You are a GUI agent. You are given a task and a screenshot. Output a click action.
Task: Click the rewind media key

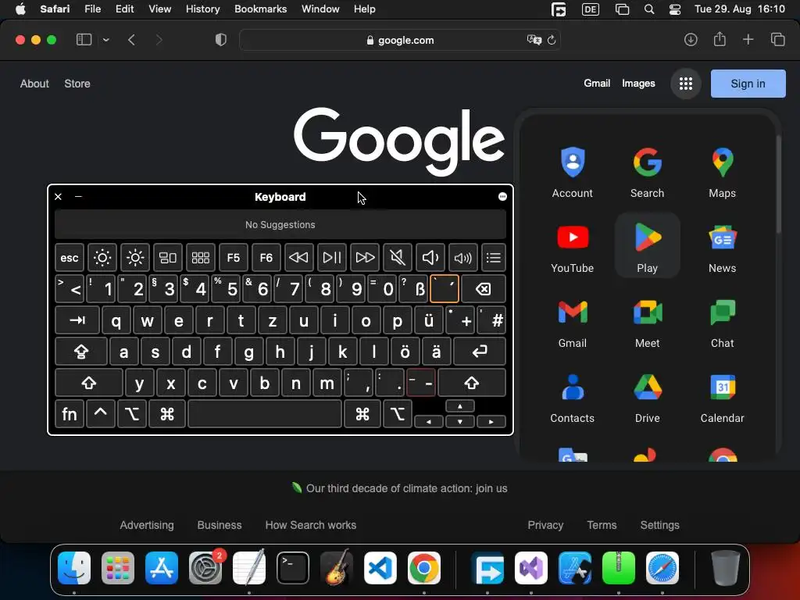298,258
